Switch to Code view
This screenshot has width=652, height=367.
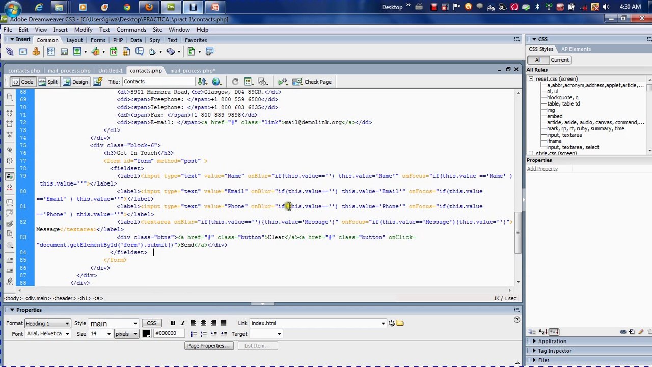click(22, 82)
